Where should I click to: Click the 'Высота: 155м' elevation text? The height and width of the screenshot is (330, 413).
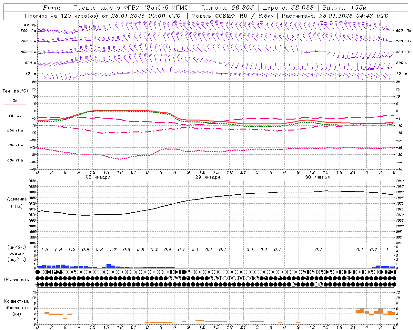[x=344, y=8]
